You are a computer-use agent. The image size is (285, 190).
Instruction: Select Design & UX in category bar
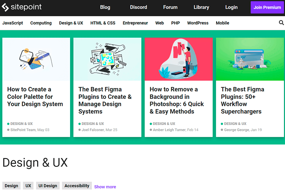[x=71, y=23]
